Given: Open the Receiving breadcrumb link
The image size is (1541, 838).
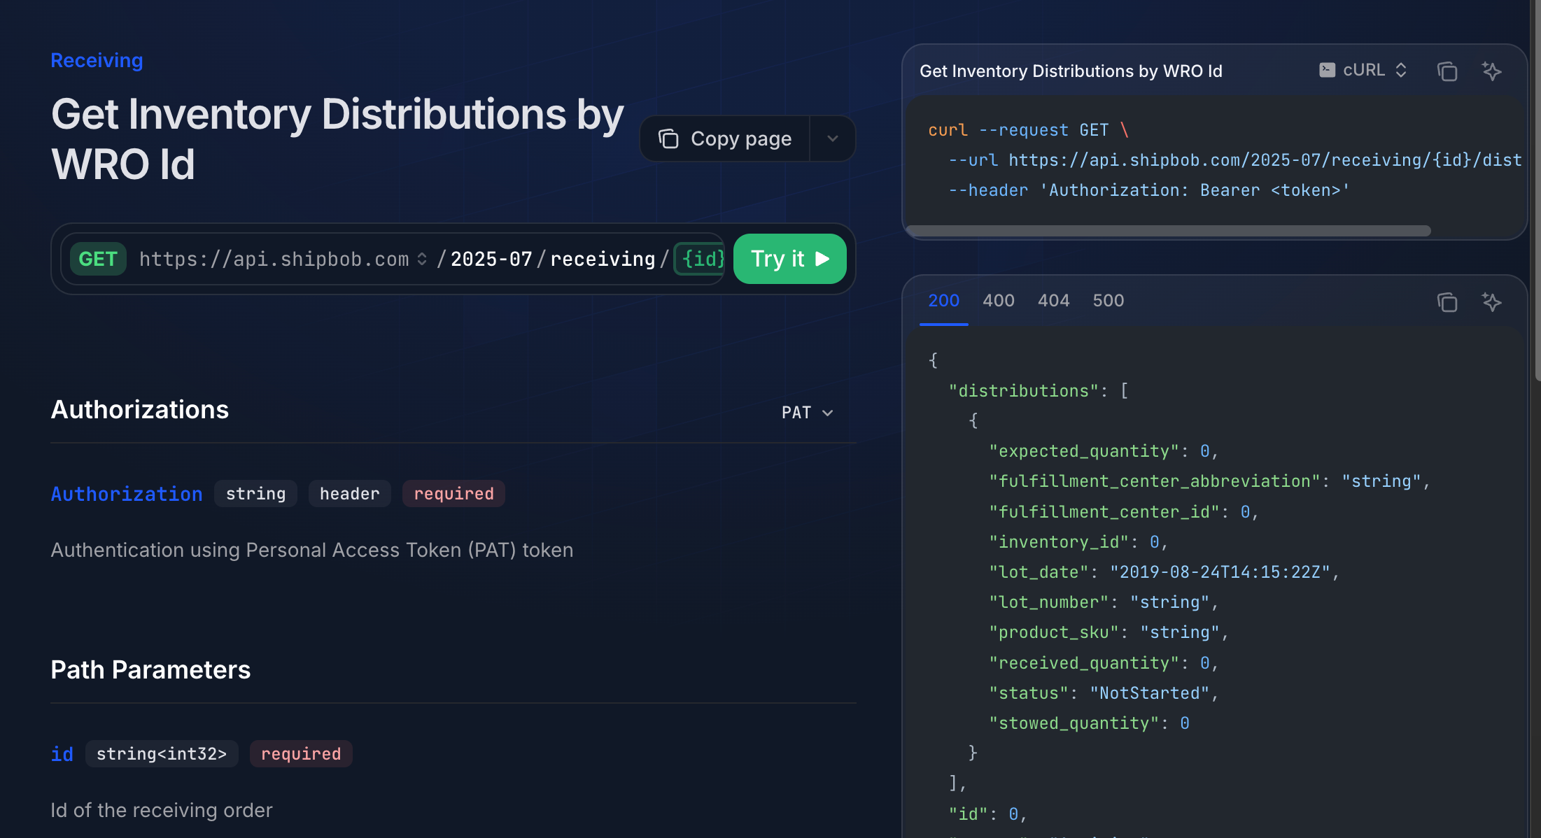Looking at the screenshot, I should pos(97,61).
